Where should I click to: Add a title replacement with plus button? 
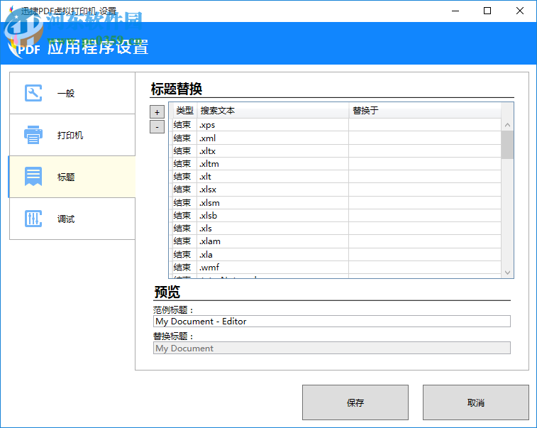pos(157,112)
